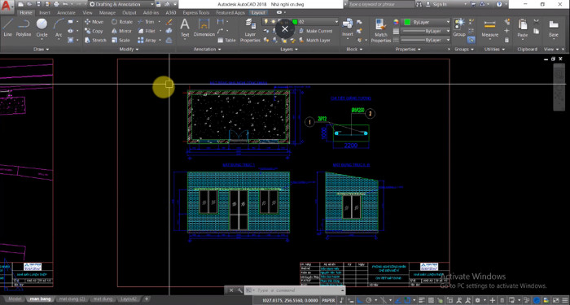The image size is (570, 305).
Task: Expand the Block panel
Action: pyautogui.click(x=353, y=49)
